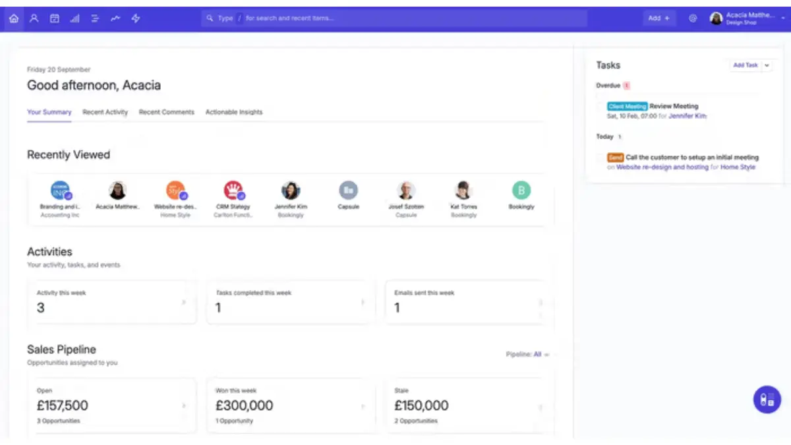Expand the Add Task dropdown arrow
This screenshot has width=791, height=445.
767,65
